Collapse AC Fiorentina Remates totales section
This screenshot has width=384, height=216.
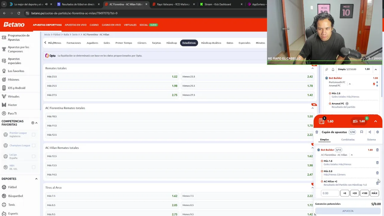[x=312, y=108]
